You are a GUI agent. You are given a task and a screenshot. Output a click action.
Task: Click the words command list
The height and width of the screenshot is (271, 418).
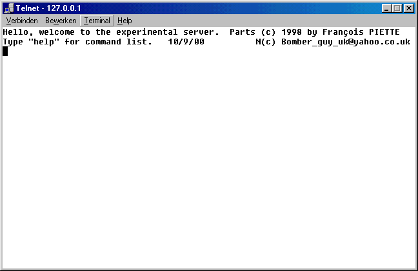coord(124,42)
